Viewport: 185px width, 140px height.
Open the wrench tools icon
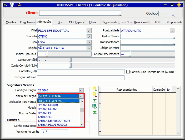(x=19, y=5)
